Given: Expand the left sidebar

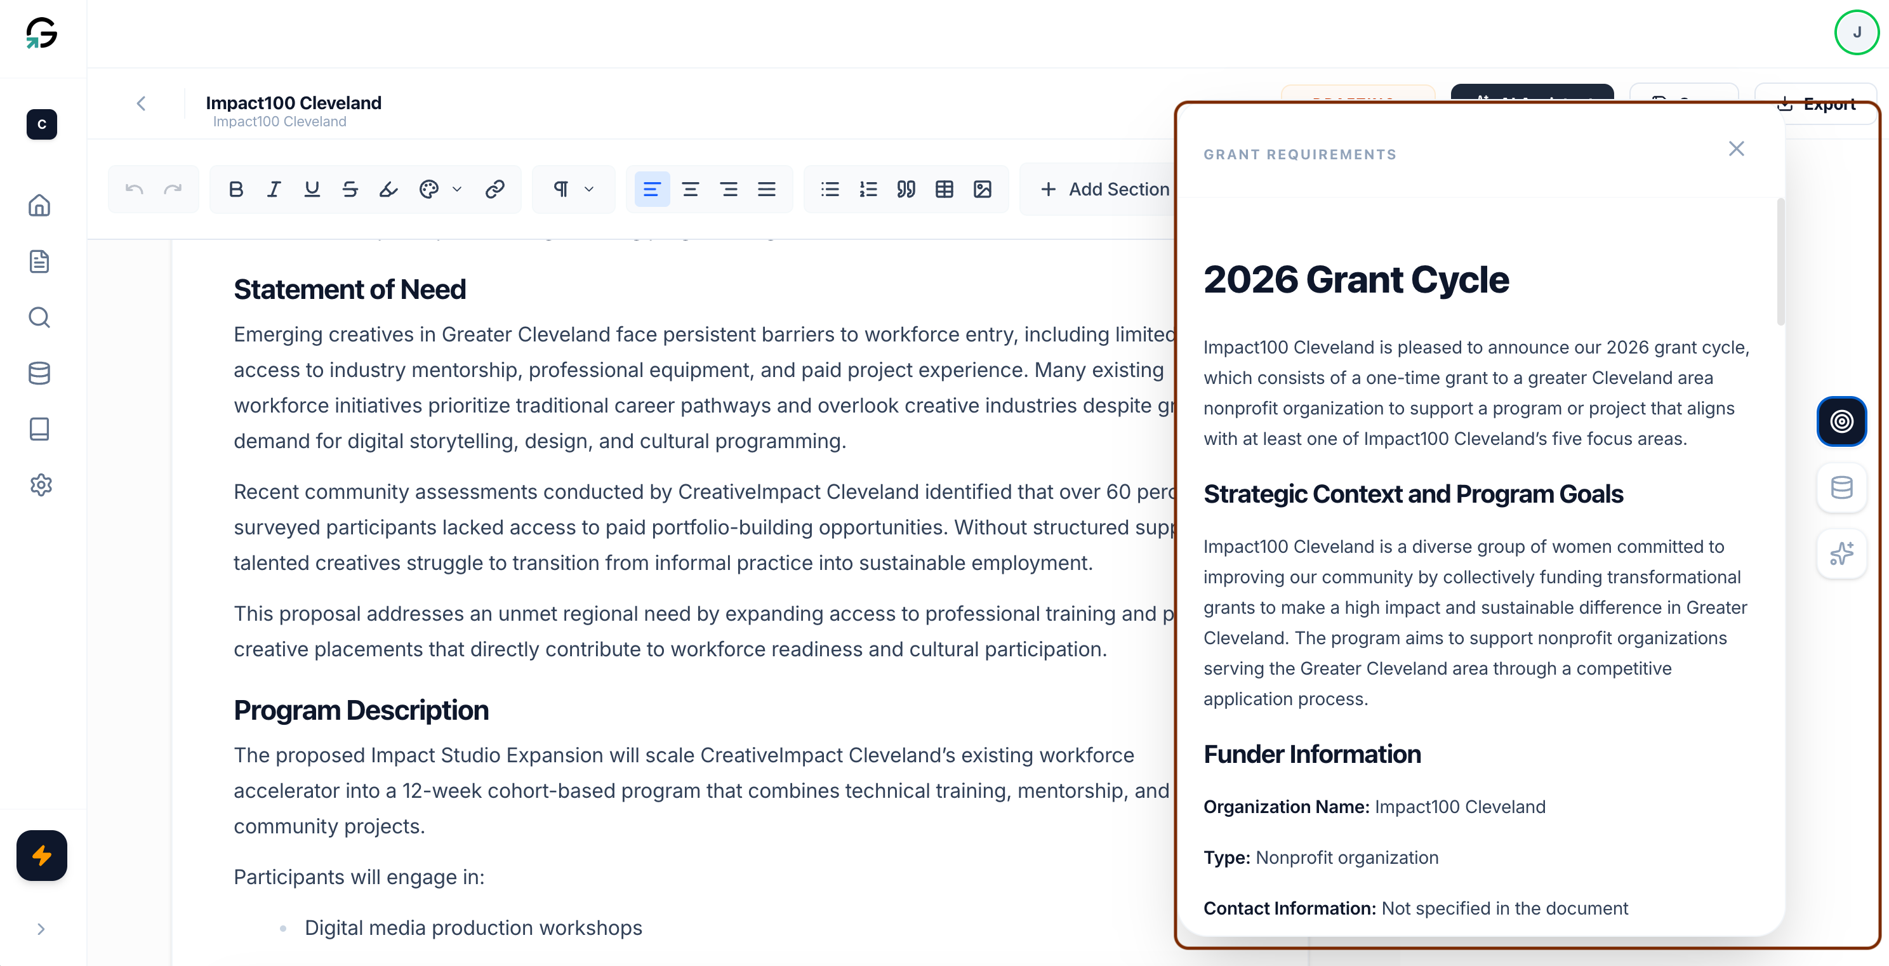Looking at the screenshot, I should click(41, 929).
